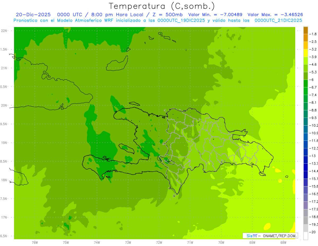Click the '-7.4' colorbar label
The height and width of the screenshot is (246, 318).
click(313, 95)
